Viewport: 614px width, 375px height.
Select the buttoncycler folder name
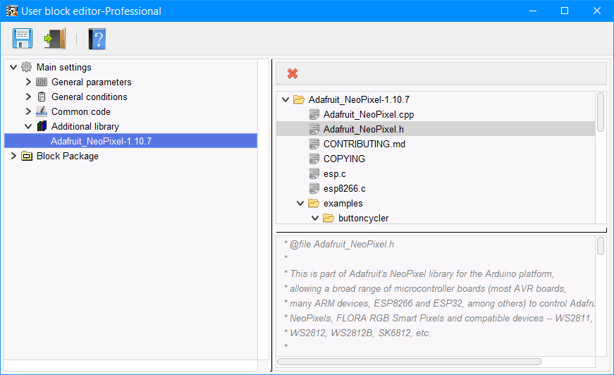pos(363,218)
